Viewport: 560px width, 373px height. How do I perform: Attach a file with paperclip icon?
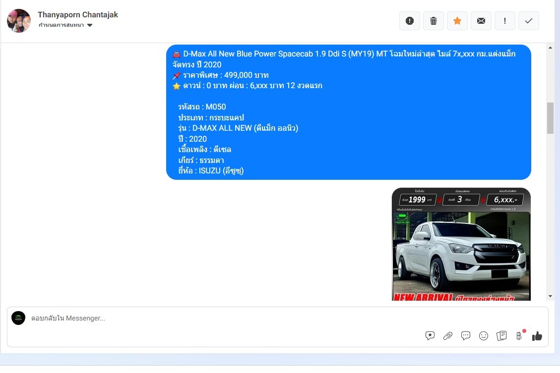pyautogui.click(x=448, y=335)
